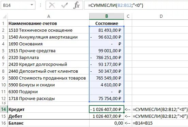Click cell '1690 Основания'

49,44
